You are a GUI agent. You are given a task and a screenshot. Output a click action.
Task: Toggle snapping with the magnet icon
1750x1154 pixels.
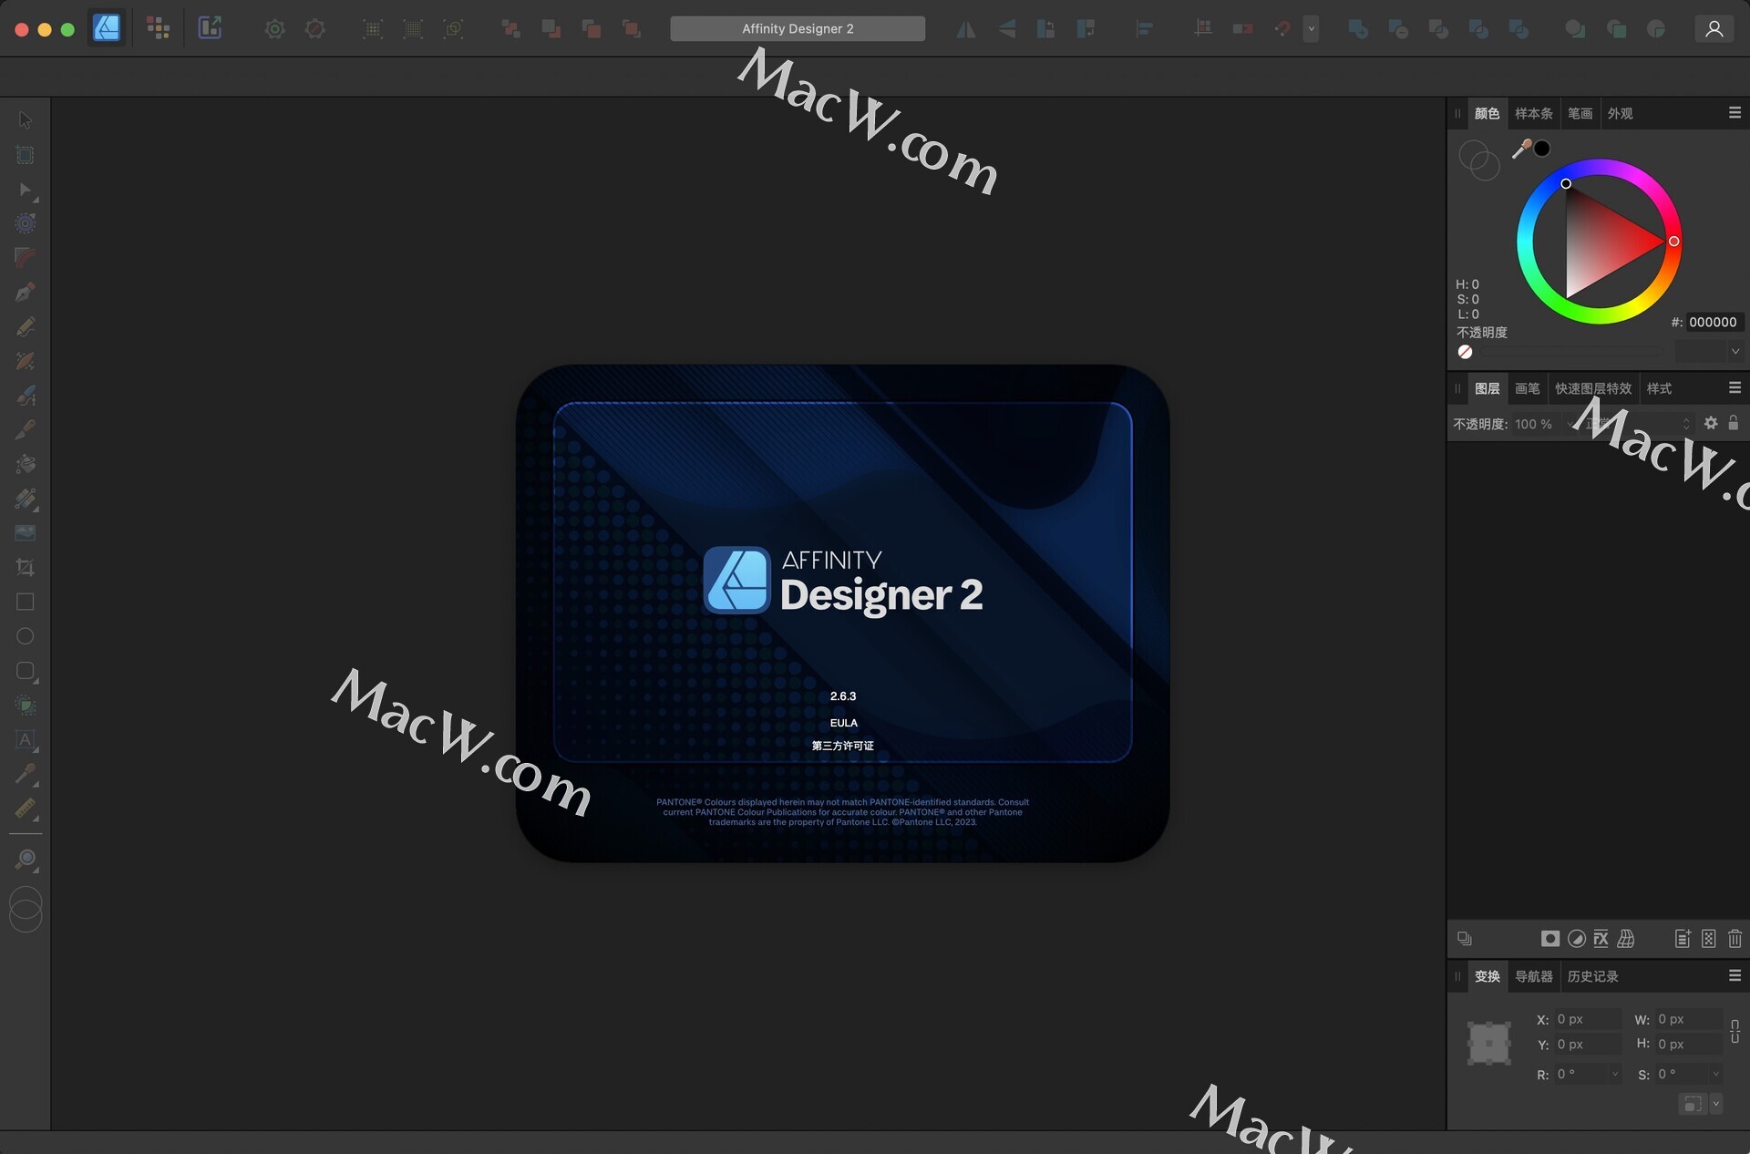tap(1282, 29)
